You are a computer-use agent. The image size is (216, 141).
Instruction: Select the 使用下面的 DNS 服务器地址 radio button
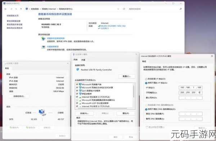point(146,109)
